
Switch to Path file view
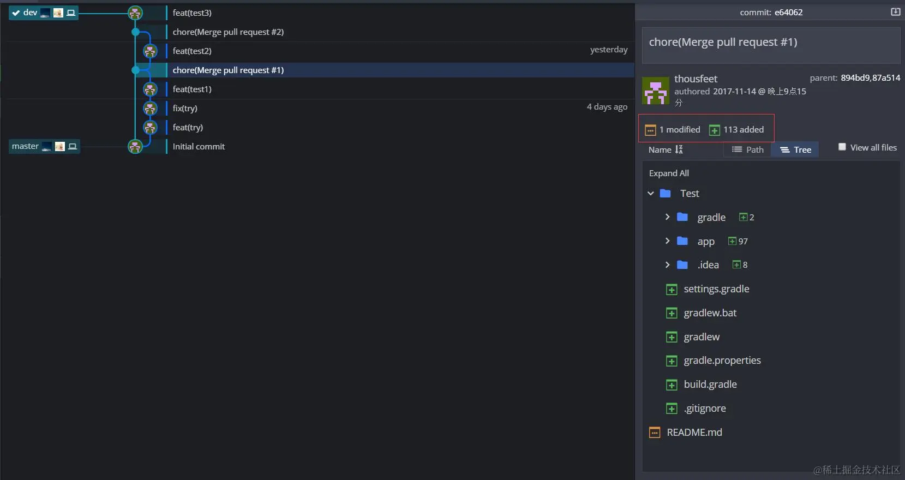click(x=747, y=149)
